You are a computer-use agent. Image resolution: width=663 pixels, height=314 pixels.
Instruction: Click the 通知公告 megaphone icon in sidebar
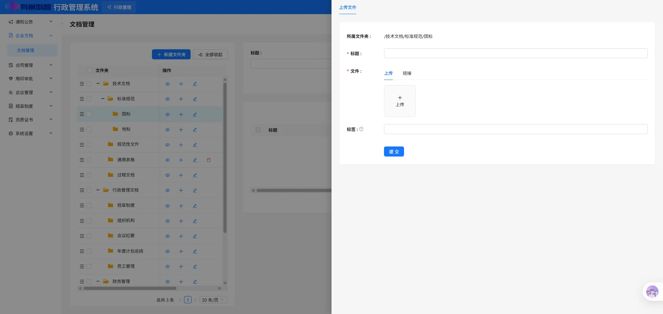11,22
